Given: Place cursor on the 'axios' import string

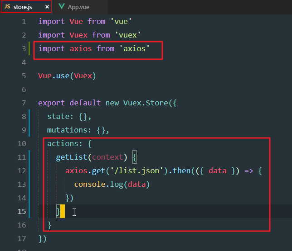Looking at the screenshot, I should tap(134, 48).
